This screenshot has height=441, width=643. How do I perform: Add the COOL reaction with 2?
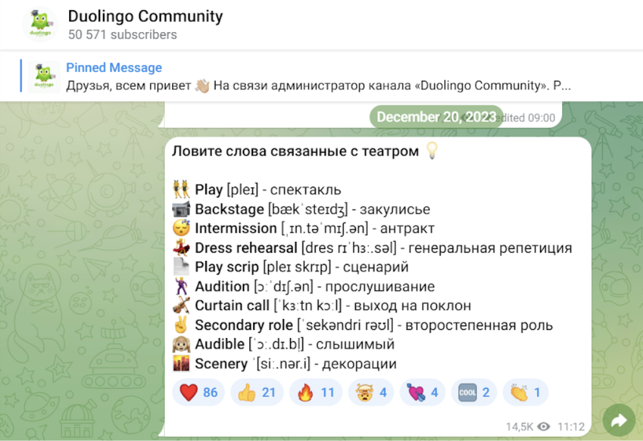[x=474, y=392]
